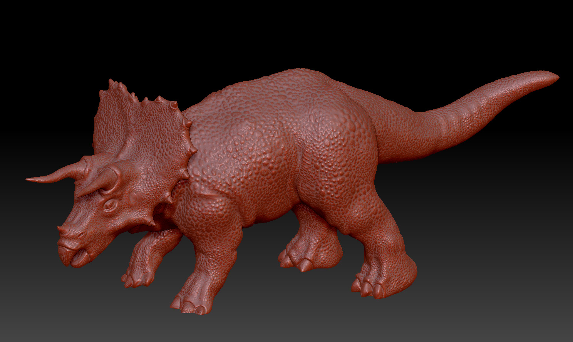Click the triceratops's eye
Image resolution: width=573 pixels, height=342 pixels.
(109, 205)
